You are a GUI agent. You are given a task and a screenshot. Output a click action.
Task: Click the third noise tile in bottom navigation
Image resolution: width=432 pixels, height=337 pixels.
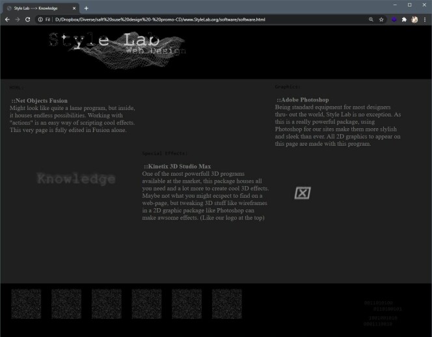click(x=107, y=304)
